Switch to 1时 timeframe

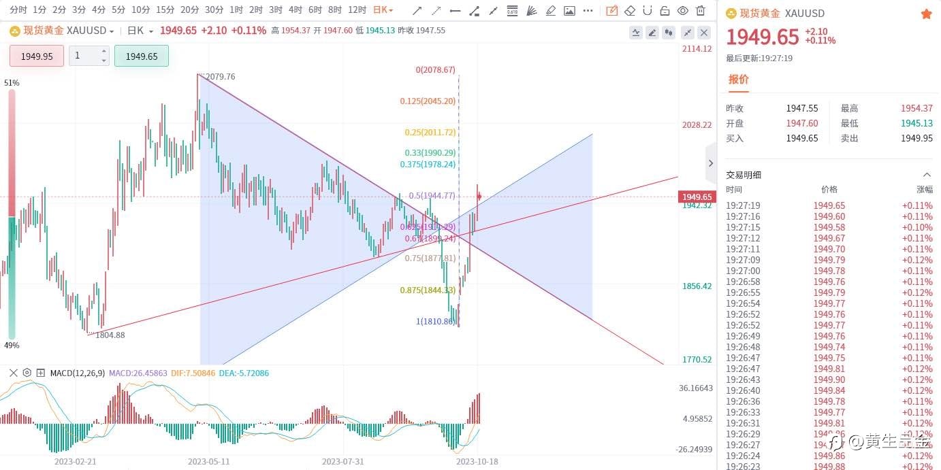pos(236,10)
